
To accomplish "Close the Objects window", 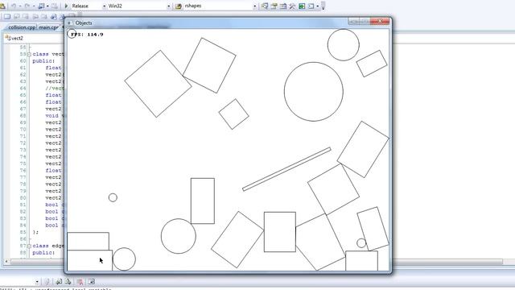I will 380,22.
